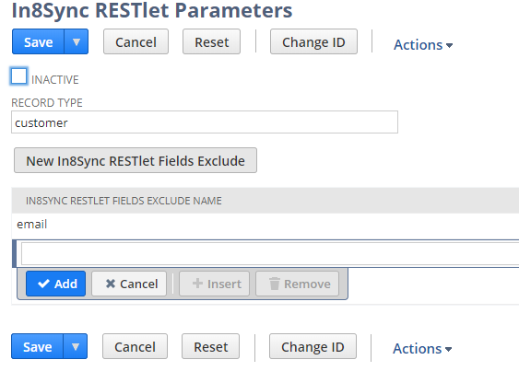Click the Record Type input field
Image resolution: width=519 pixels, height=383 pixels.
coord(205,122)
